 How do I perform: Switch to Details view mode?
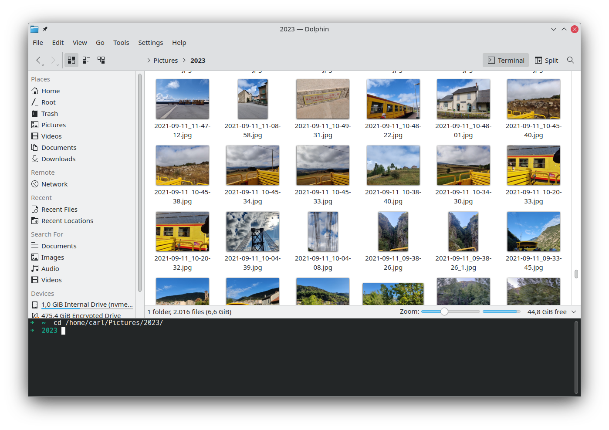pos(86,60)
